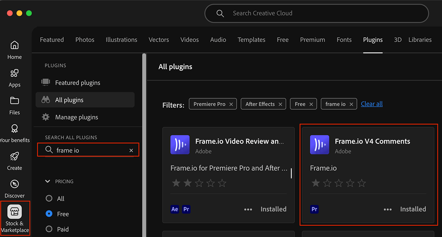Image resolution: width=442 pixels, height=237 pixels.
Task: Focus the Search Creative Cloud field
Action: [x=317, y=13]
